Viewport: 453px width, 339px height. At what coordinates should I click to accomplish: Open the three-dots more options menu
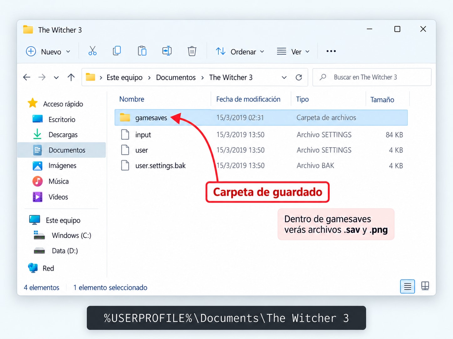pos(331,51)
